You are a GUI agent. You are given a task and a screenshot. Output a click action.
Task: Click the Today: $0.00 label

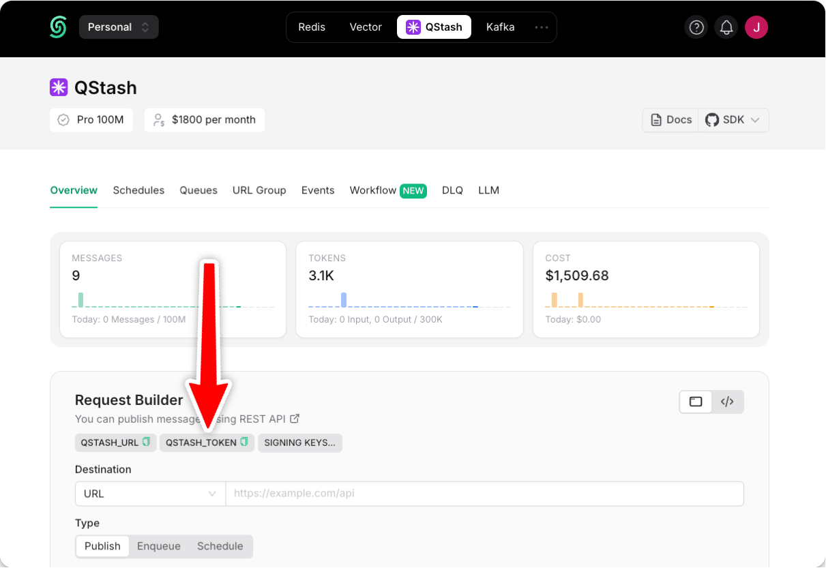point(573,319)
